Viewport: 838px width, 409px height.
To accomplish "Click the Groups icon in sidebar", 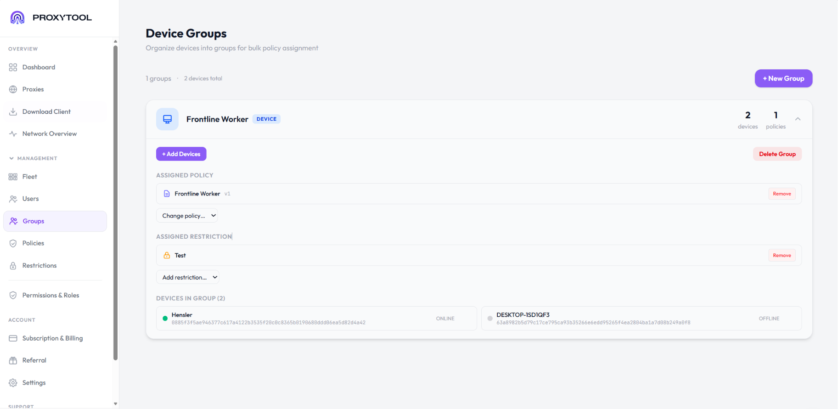I will click(13, 221).
